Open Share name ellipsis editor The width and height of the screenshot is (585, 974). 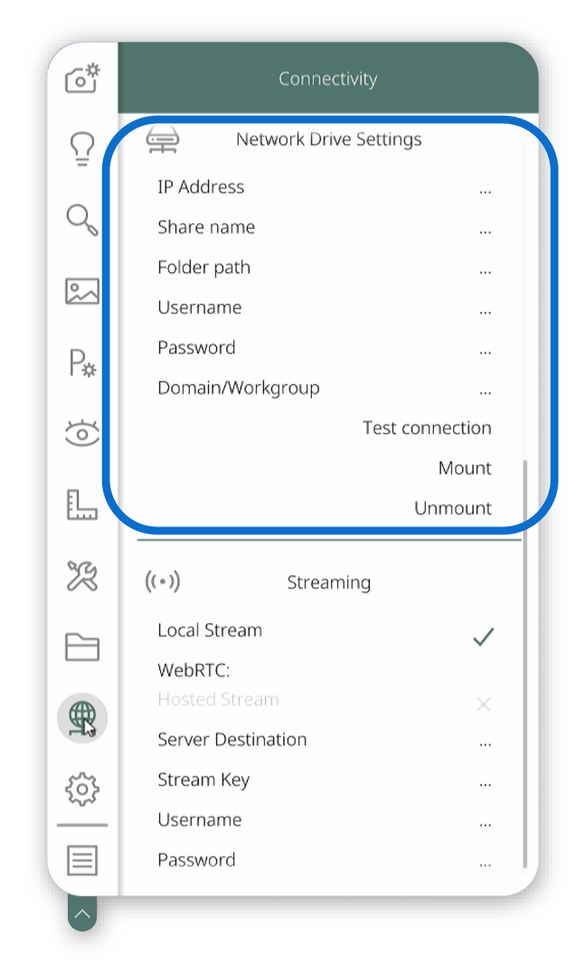pyautogui.click(x=486, y=232)
